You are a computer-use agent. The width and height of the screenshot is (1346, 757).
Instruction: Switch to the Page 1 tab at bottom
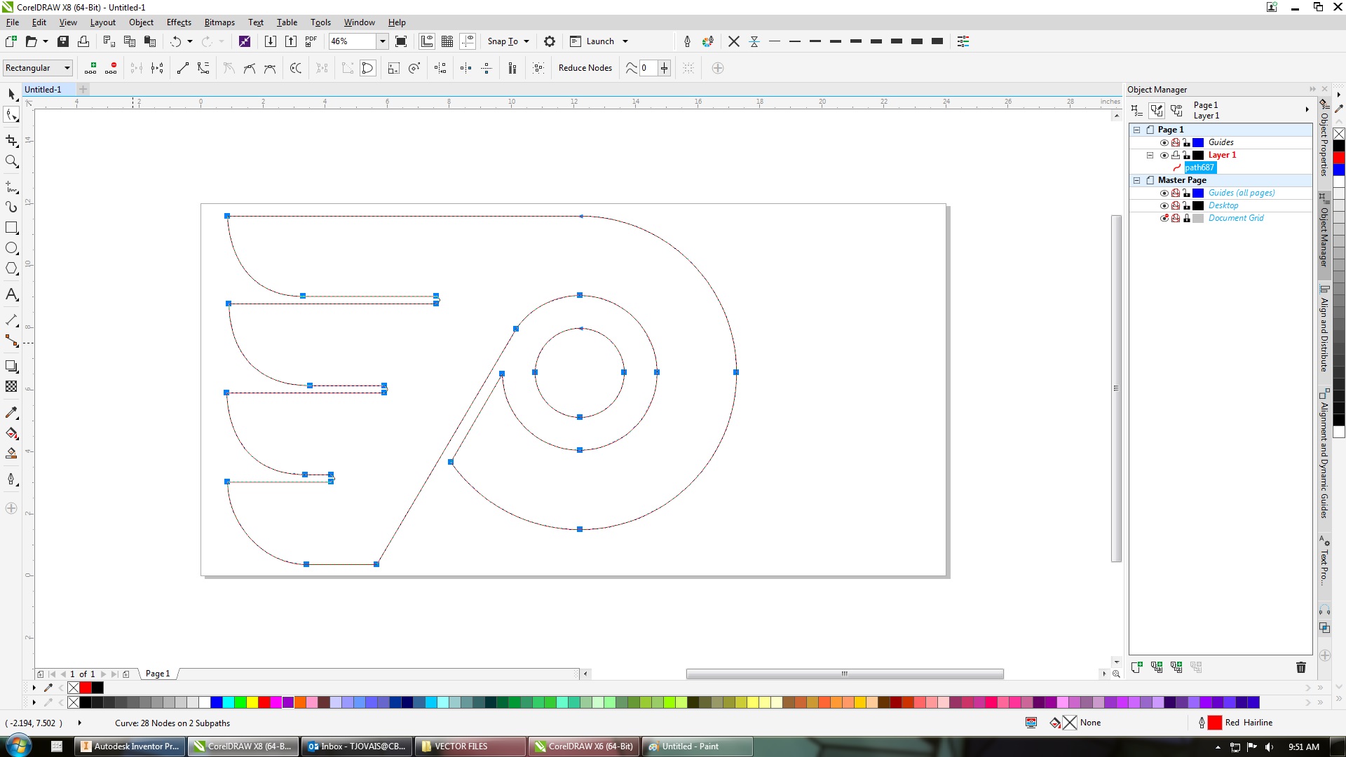pos(157,674)
